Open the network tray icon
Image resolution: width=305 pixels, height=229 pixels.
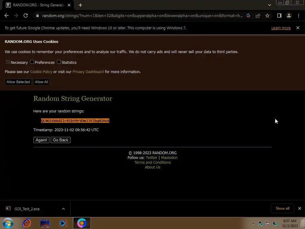tap(268, 223)
